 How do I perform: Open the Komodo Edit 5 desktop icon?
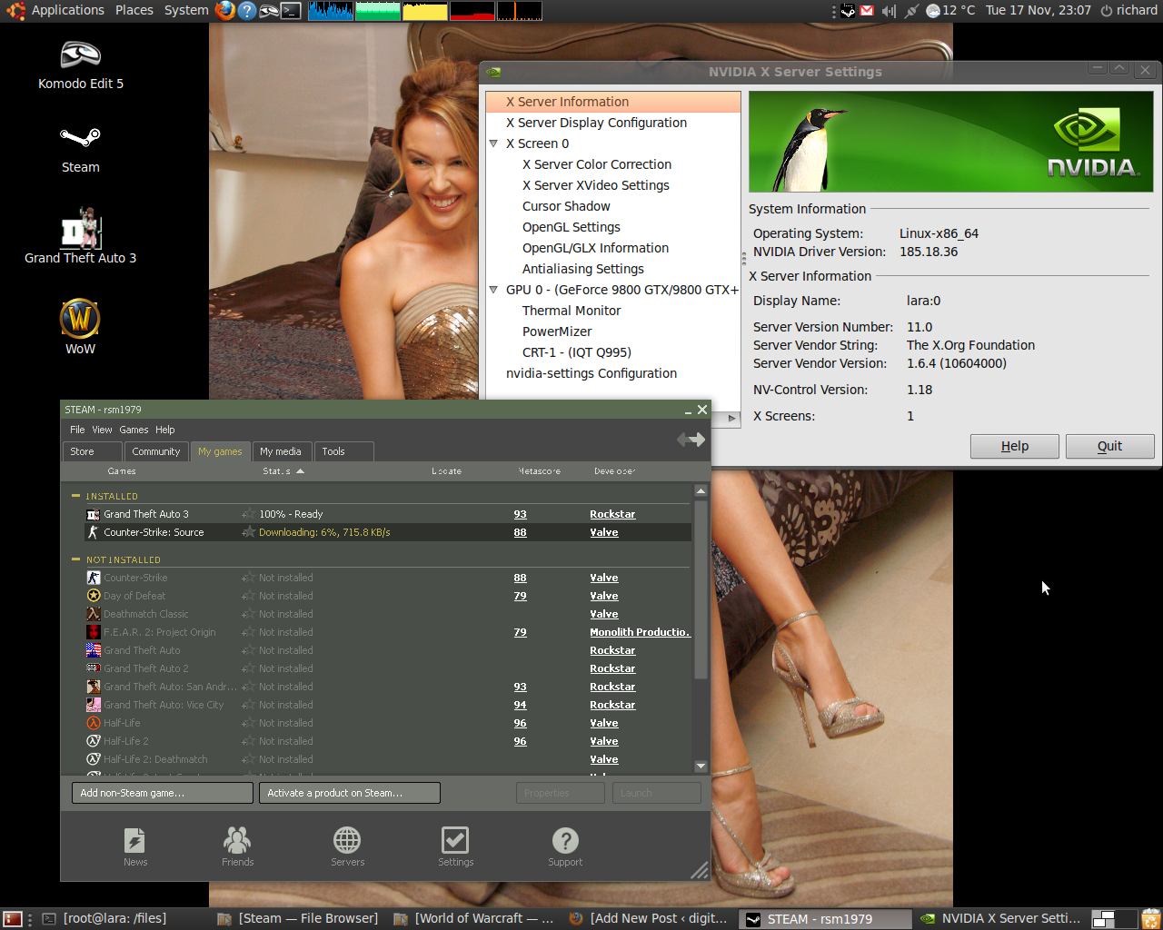click(80, 65)
